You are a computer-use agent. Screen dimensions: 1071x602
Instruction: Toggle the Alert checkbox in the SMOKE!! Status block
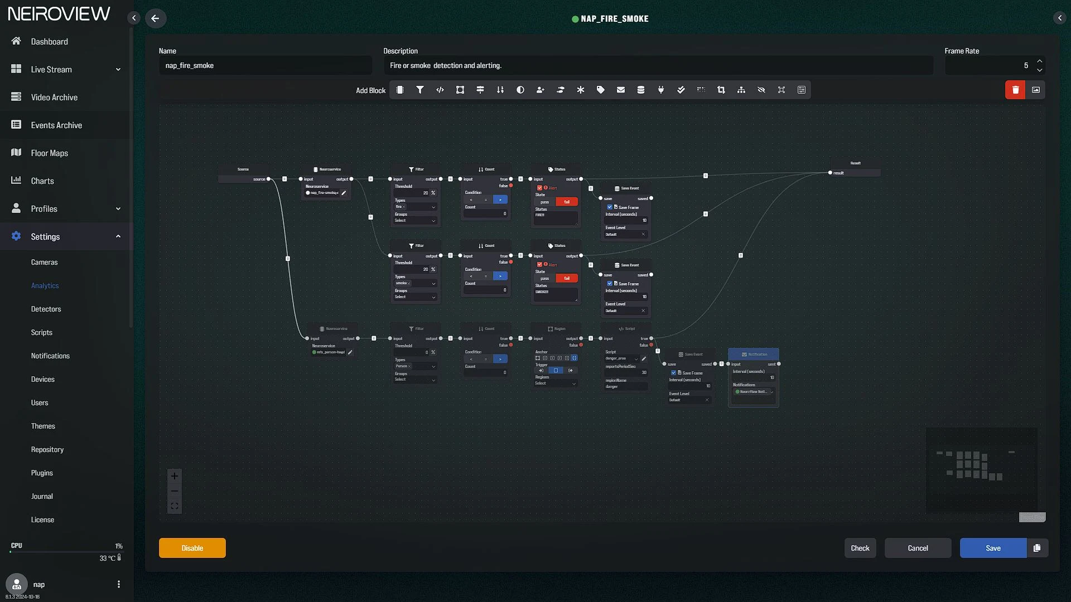539,265
